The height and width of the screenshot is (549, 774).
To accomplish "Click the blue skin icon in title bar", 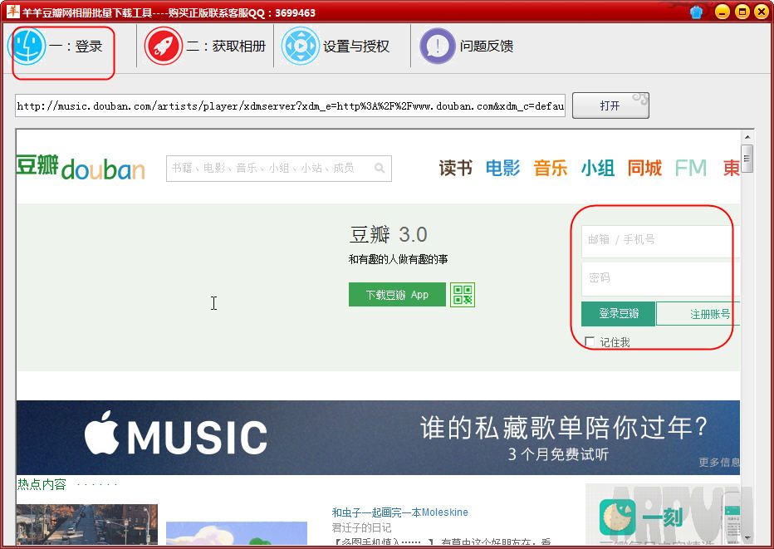I will coord(696,12).
